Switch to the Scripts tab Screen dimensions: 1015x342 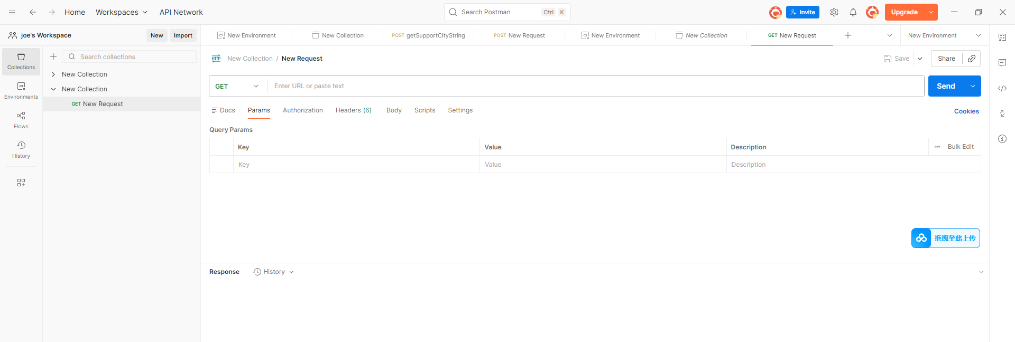point(425,110)
